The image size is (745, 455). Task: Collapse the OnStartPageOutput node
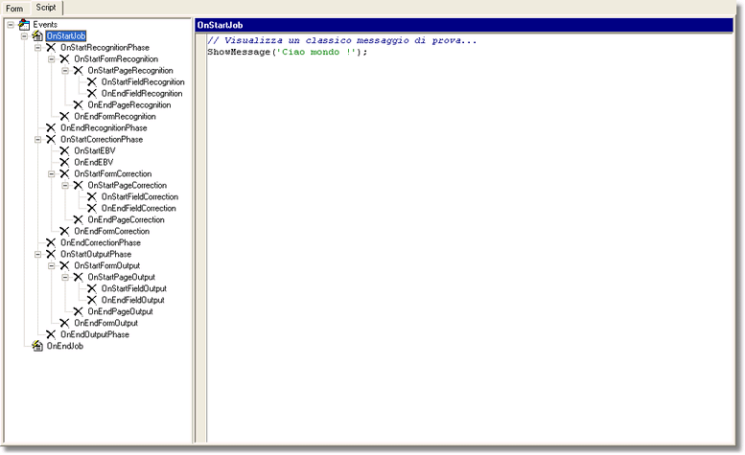(65, 277)
